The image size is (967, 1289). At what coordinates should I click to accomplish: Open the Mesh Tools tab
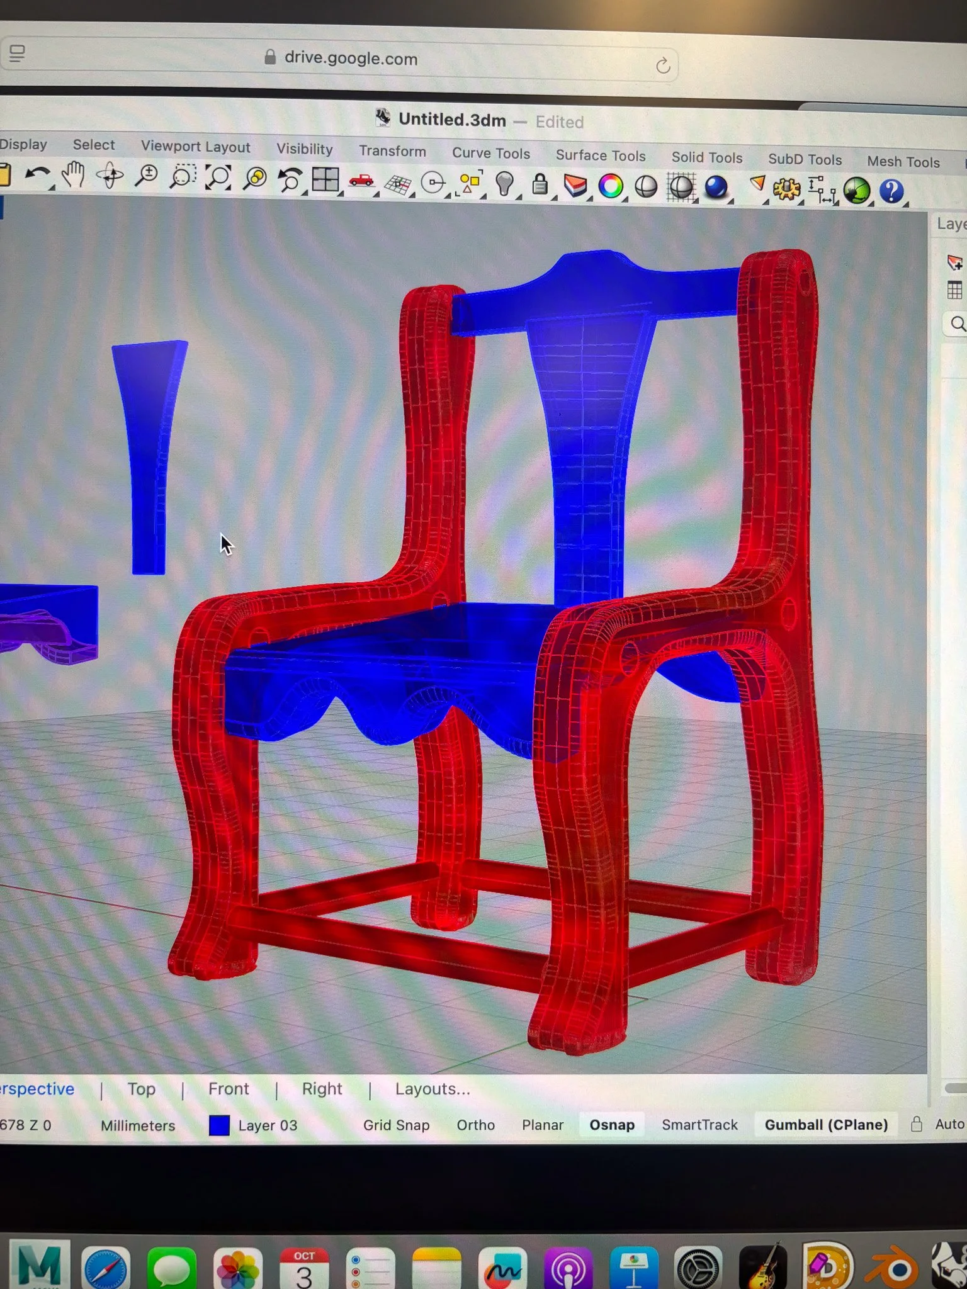(903, 162)
